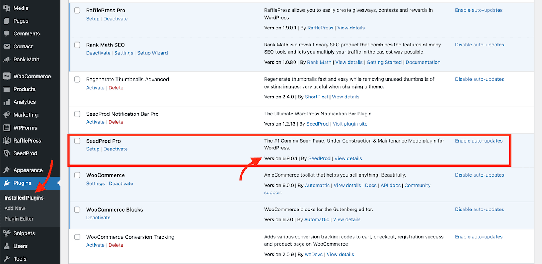Viewport: 542px width, 264px height.
Task: Visit plugin site for Notification Bar Pro
Action: (350, 124)
